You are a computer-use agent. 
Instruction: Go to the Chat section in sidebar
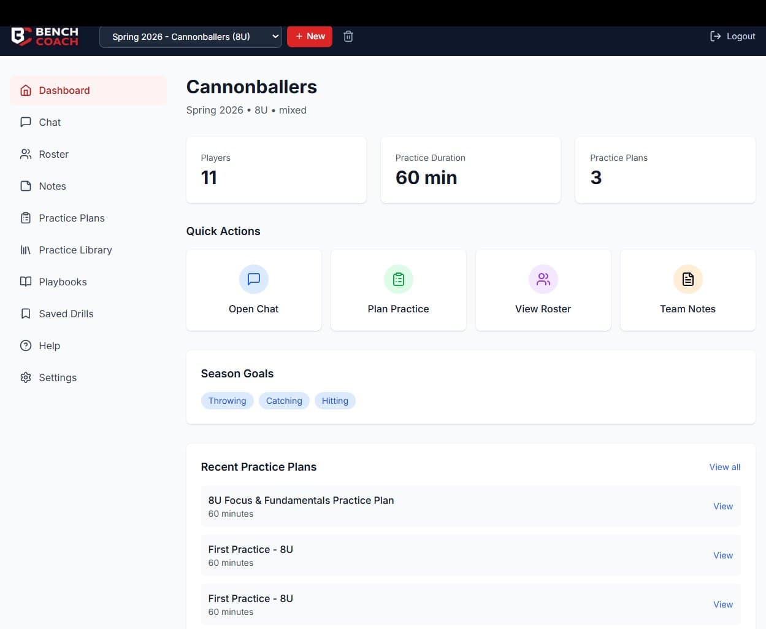click(50, 122)
